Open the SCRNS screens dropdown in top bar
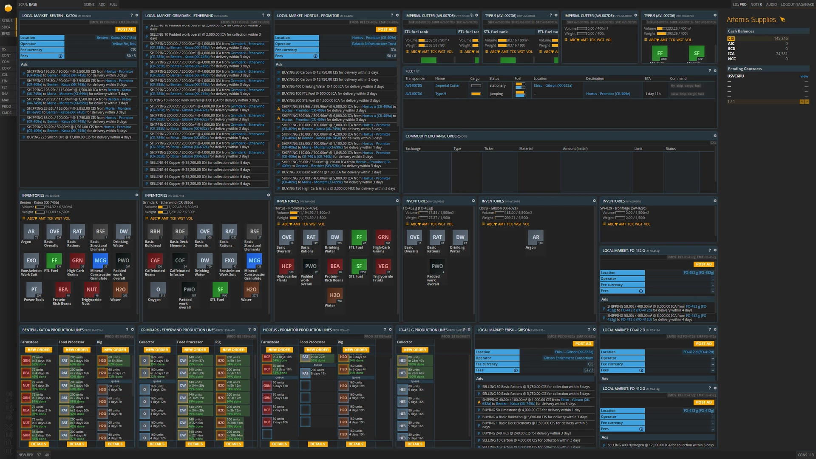The image size is (816, 459). [89, 4]
